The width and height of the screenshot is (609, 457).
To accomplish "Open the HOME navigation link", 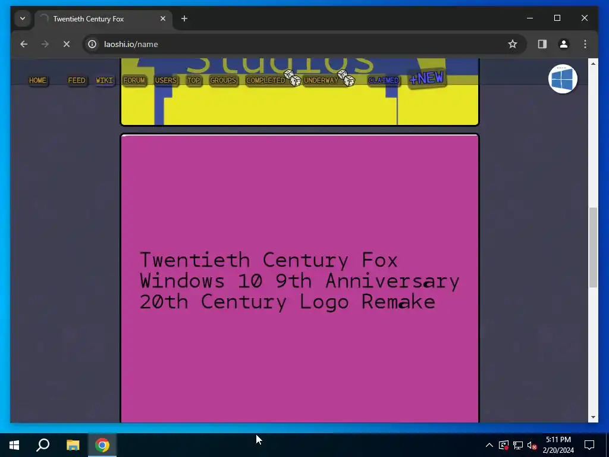I will pyautogui.click(x=37, y=80).
